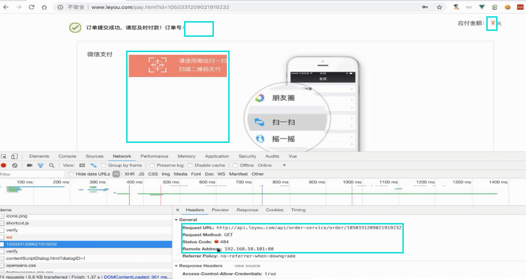Open the browser home page
This screenshot has height=279, width=526.
pyautogui.click(x=44, y=7)
